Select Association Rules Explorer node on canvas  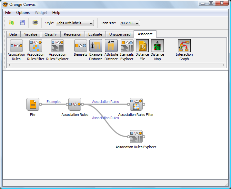136,137
